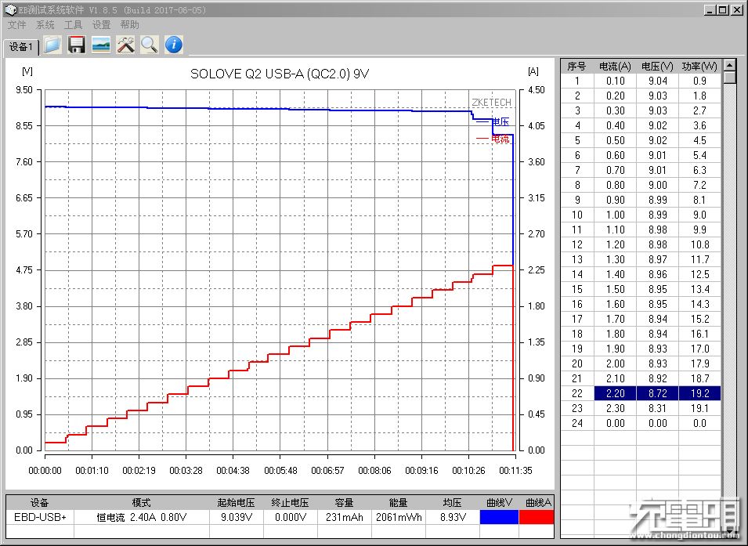Viewport: 748px width, 546px height.
Task: Click the scroll up arrow of data table
Action: point(729,65)
